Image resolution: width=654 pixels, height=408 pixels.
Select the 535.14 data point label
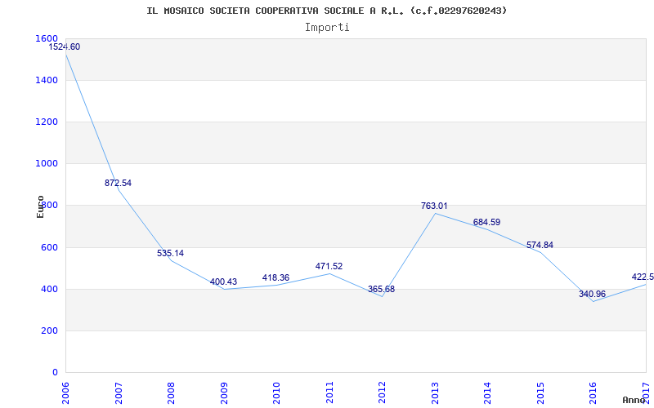click(170, 253)
